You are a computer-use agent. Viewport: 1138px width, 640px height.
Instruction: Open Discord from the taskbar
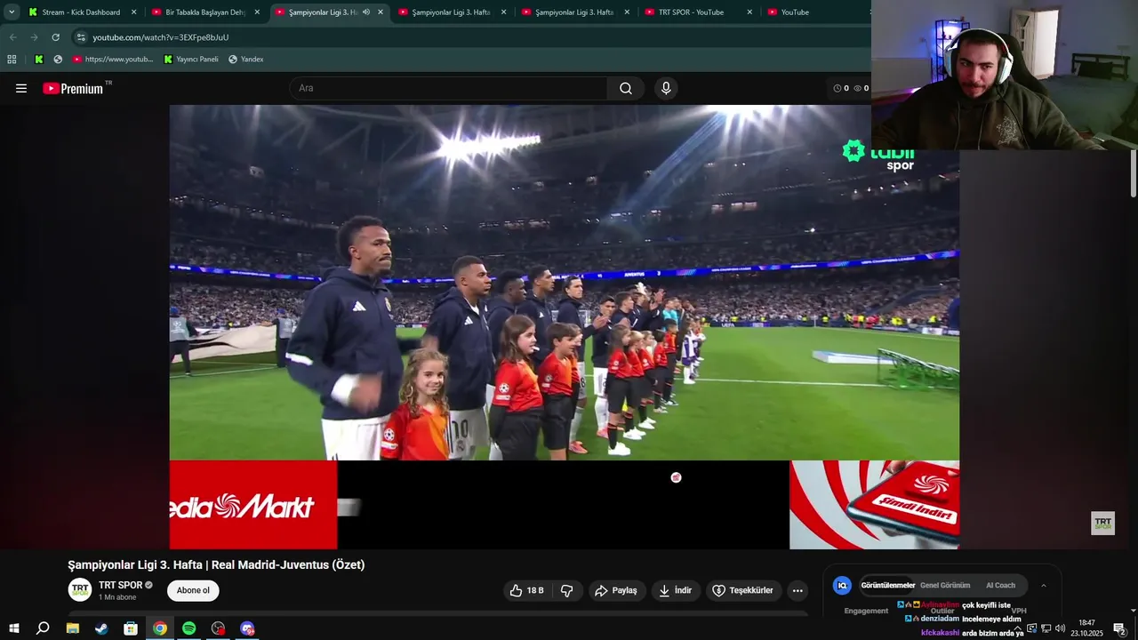(247, 628)
